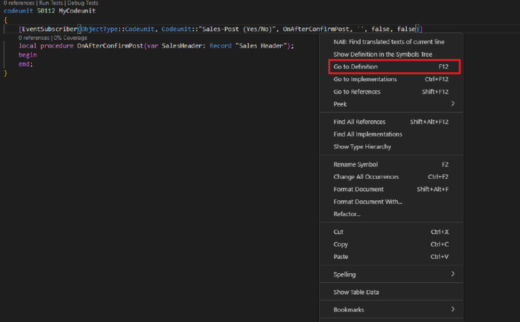The height and width of the screenshot is (322, 520).
Task: Click Find All References
Action: click(x=359, y=122)
